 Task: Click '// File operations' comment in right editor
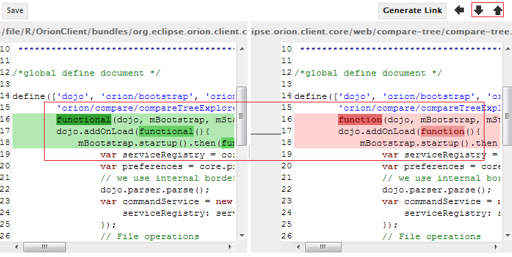[x=432, y=237]
